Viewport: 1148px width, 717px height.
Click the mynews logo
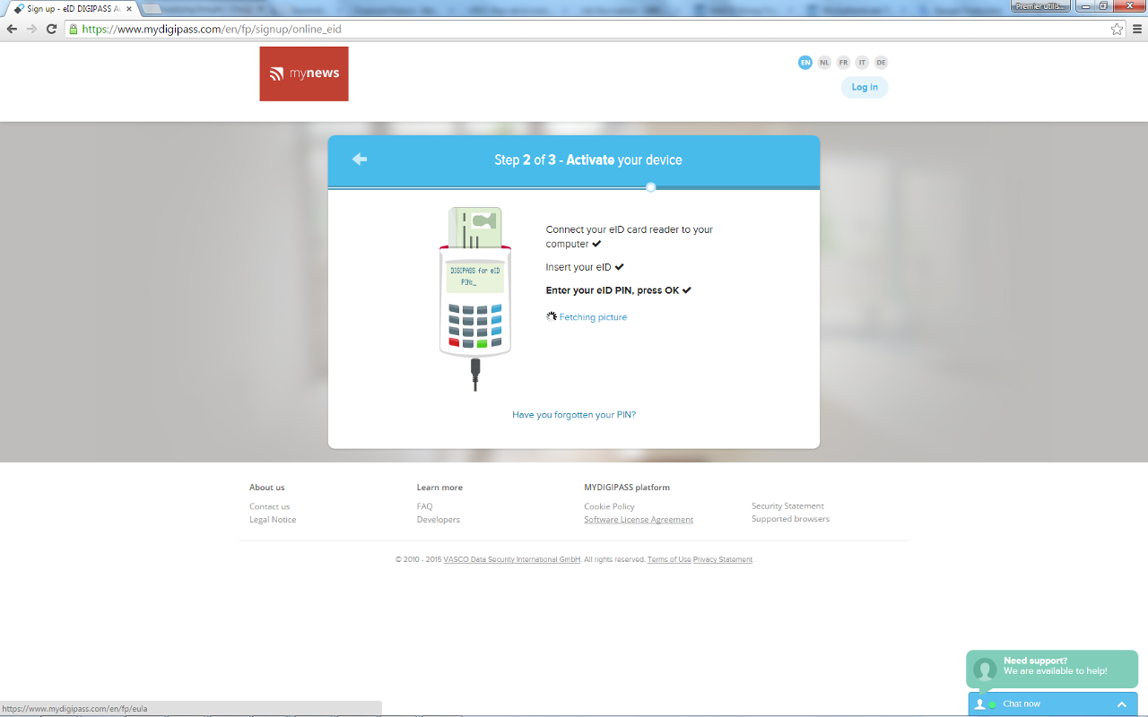(x=304, y=73)
